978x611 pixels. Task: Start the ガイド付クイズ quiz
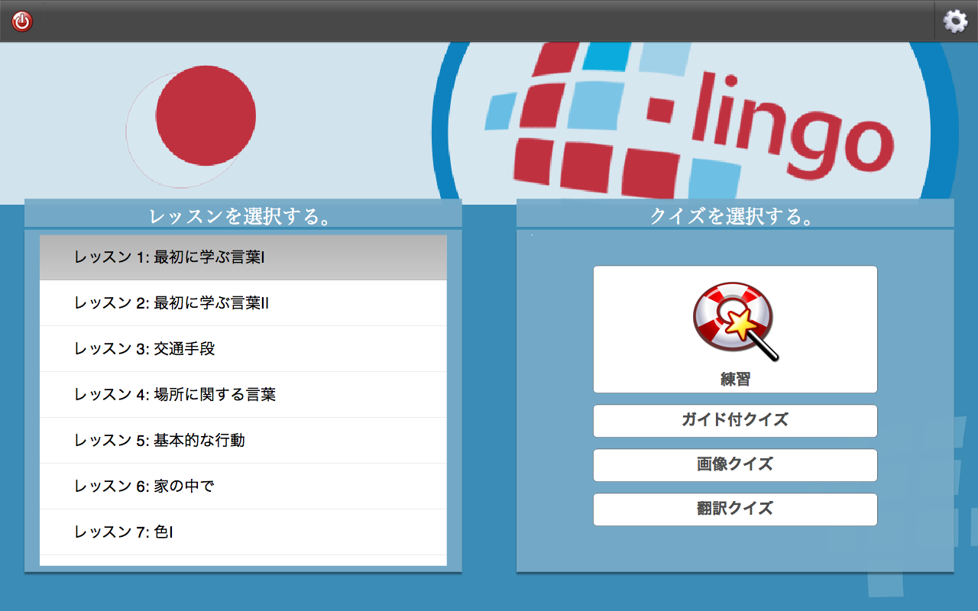click(735, 421)
